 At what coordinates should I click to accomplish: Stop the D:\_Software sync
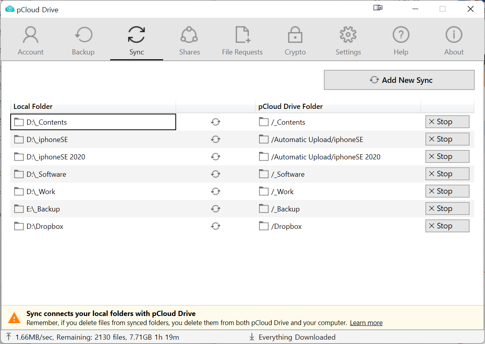point(447,174)
